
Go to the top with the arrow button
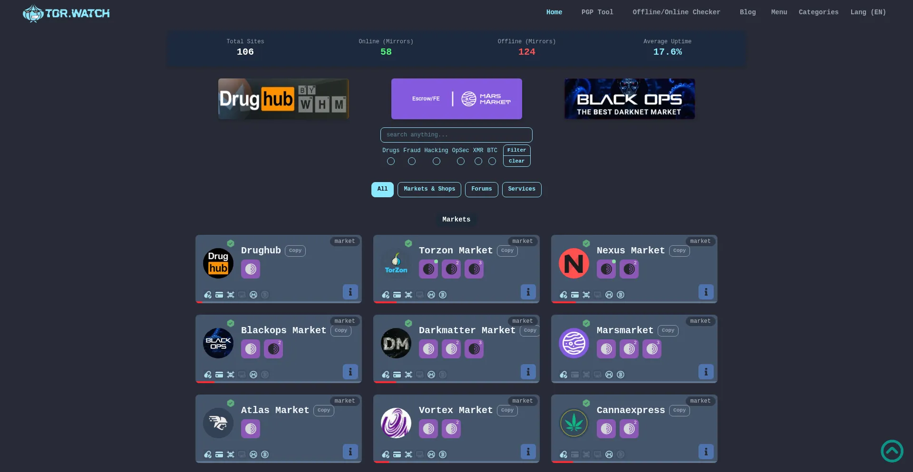892,451
